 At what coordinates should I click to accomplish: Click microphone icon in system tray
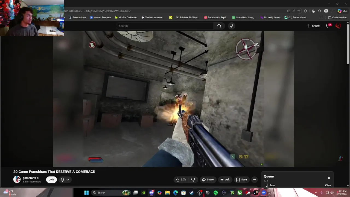[x=322, y=193]
